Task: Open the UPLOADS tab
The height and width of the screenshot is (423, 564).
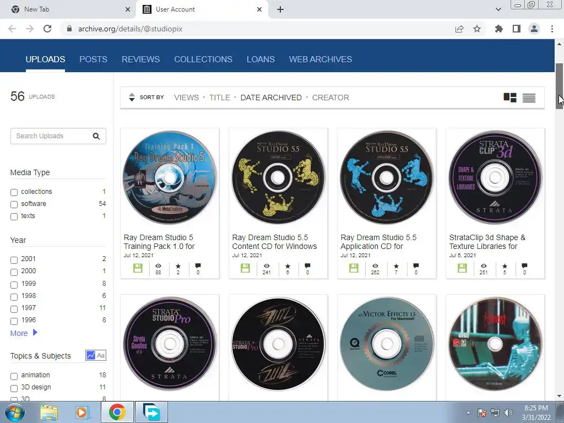Action: click(x=45, y=59)
